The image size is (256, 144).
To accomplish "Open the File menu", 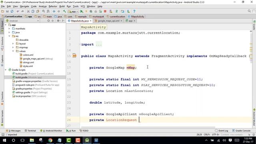I will click(3, 6).
